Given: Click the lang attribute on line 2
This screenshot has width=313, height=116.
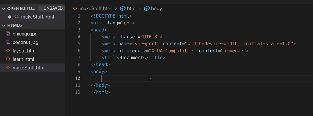Looking at the screenshot, I should pos(113,23).
